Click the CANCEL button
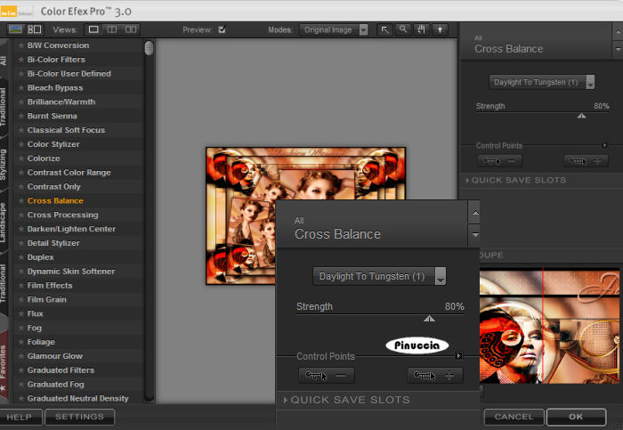This screenshot has height=430, width=623. (514, 417)
